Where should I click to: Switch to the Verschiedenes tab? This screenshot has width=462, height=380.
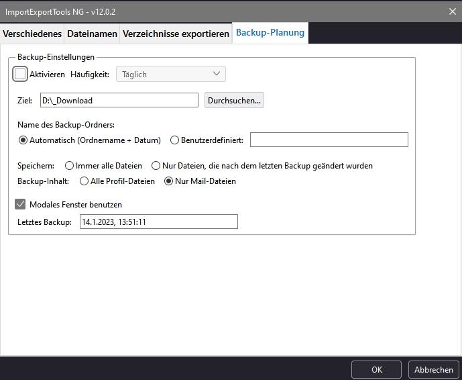click(32, 34)
